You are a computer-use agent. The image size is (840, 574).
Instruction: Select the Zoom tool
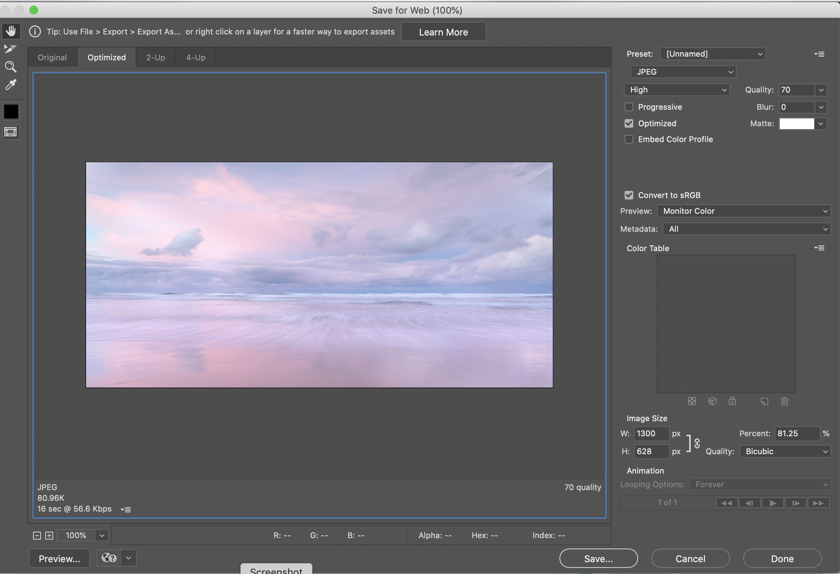point(10,66)
